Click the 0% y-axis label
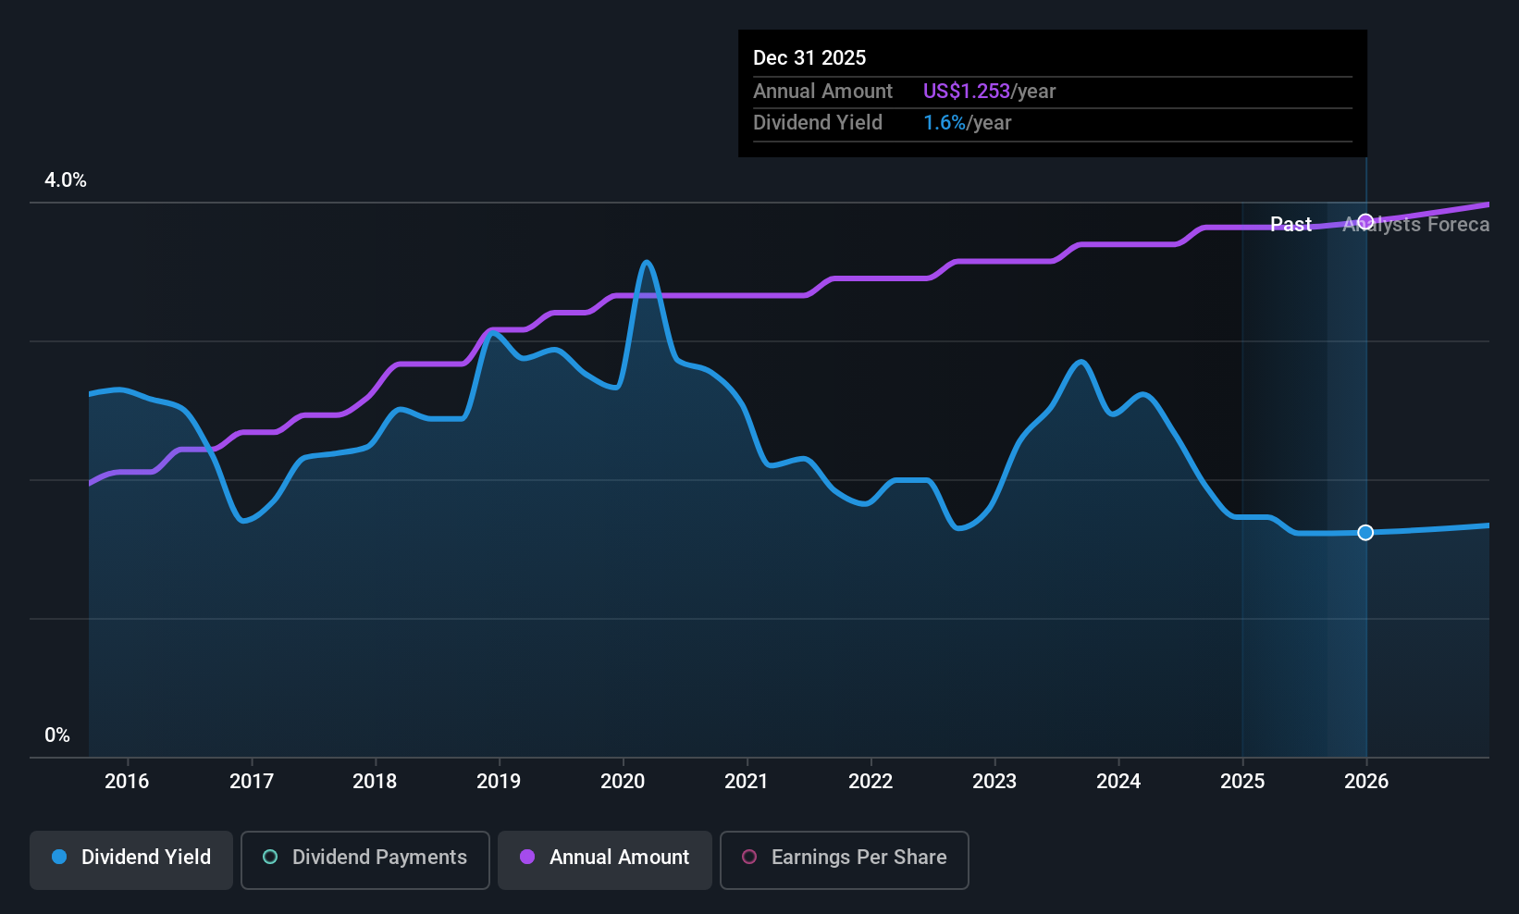The image size is (1519, 914). point(57,735)
